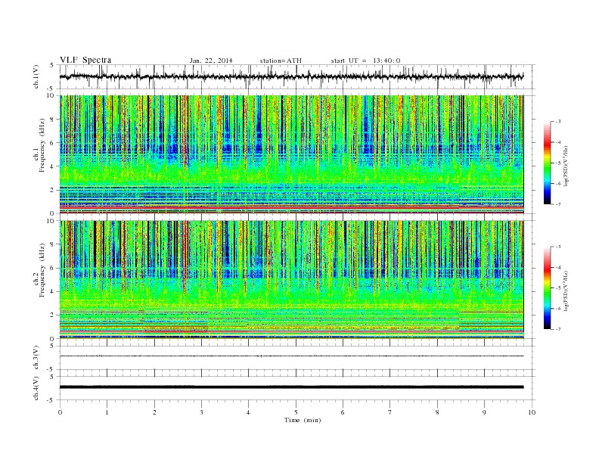Click the time axis tick label "3"
599x463 pixels.
point(201,412)
